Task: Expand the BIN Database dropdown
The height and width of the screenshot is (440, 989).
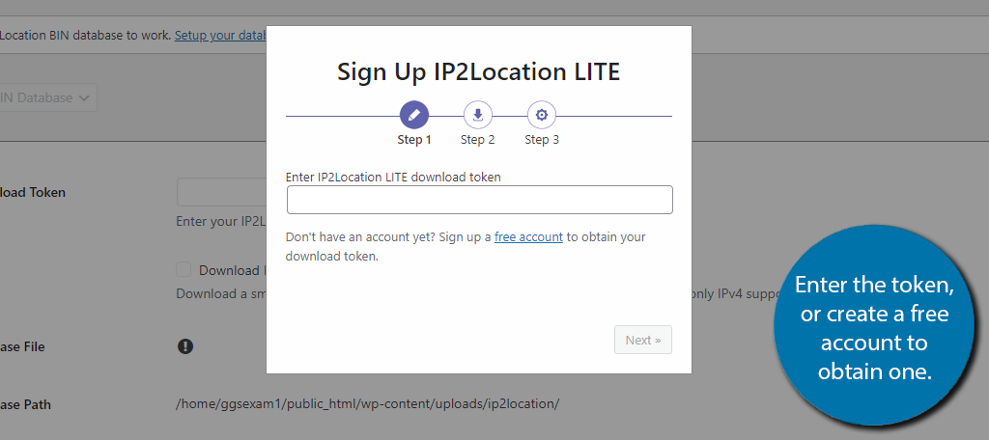Action: click(x=47, y=97)
